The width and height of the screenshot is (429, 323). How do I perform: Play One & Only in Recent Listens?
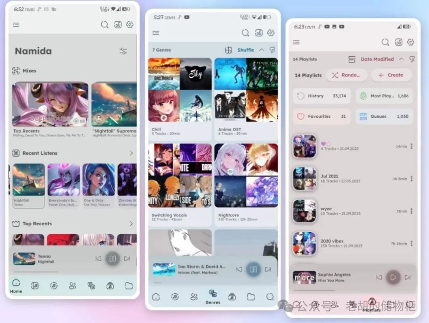[x=99, y=185]
